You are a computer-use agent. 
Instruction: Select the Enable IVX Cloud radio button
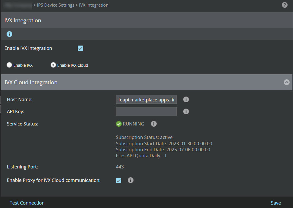click(53, 65)
